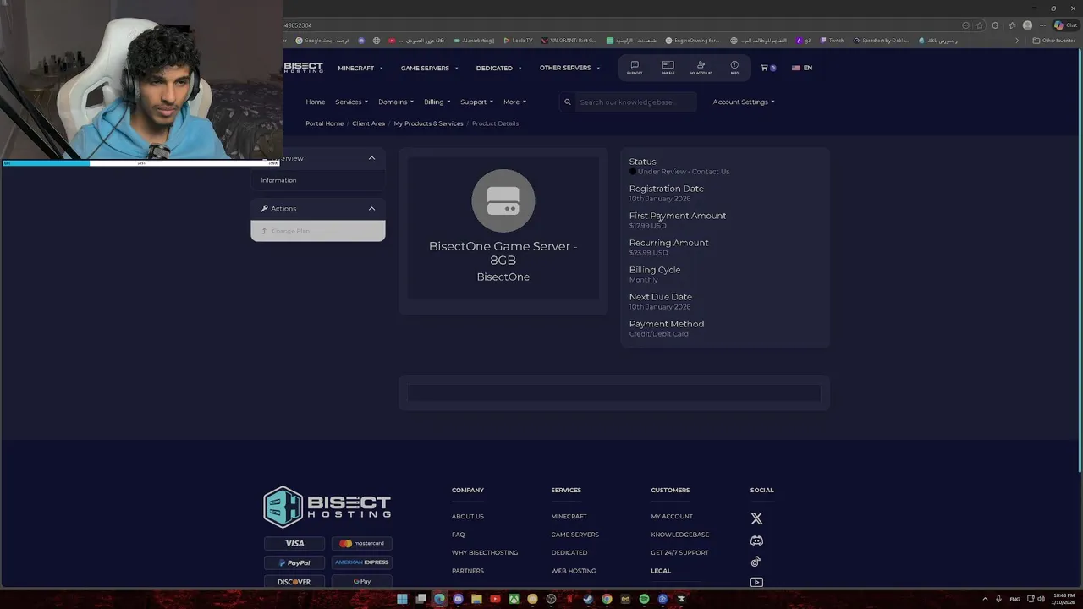Open the Domains navigation menu
Screen dimensions: 1083x609
tap(396, 101)
